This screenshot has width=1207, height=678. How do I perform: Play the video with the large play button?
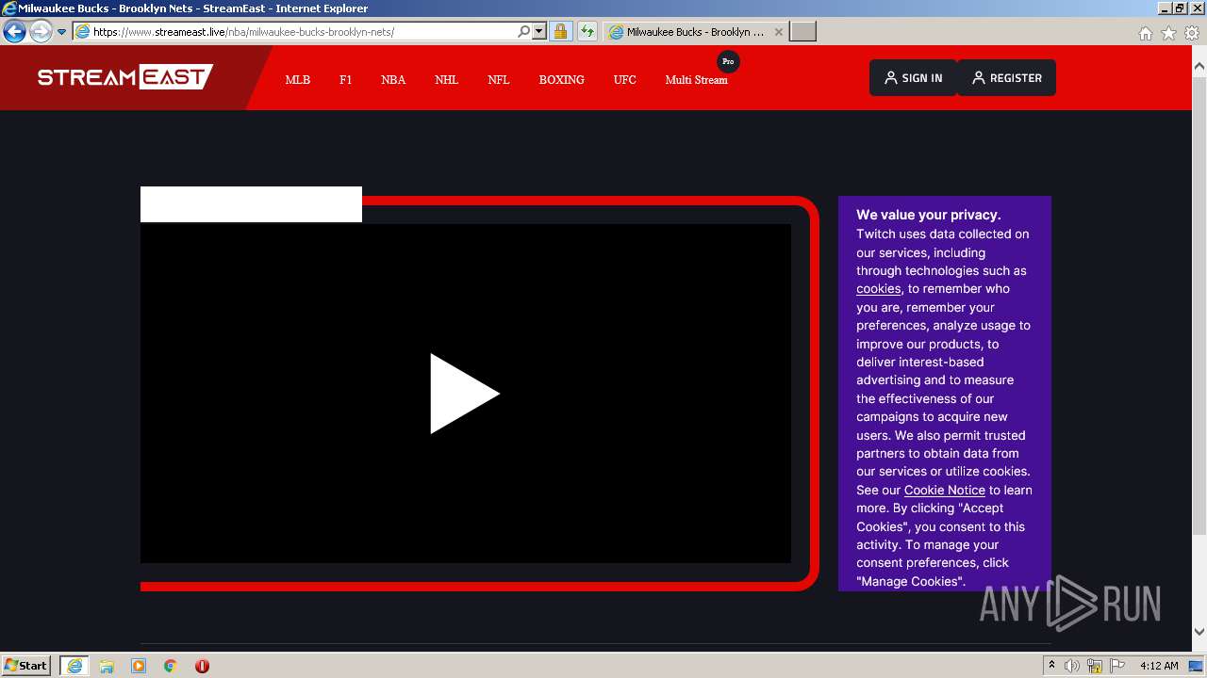tap(465, 394)
